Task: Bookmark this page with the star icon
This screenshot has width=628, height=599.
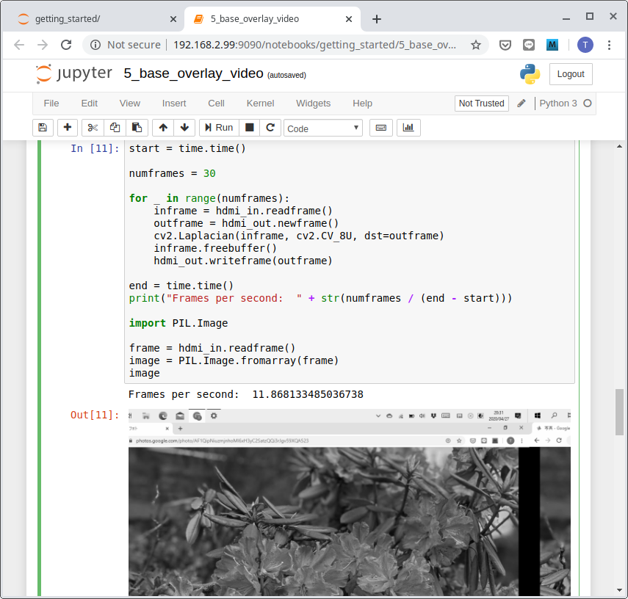Action: (x=476, y=45)
